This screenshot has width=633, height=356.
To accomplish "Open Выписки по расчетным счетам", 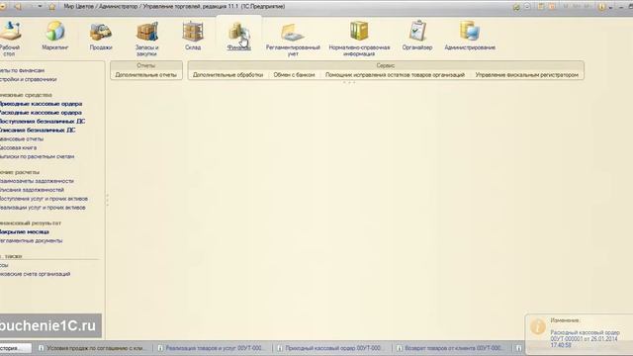I will (x=37, y=156).
